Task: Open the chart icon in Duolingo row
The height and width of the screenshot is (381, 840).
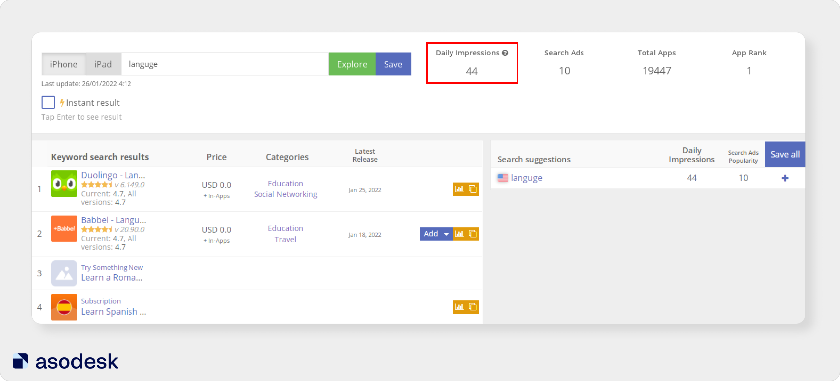Action: [x=459, y=189]
